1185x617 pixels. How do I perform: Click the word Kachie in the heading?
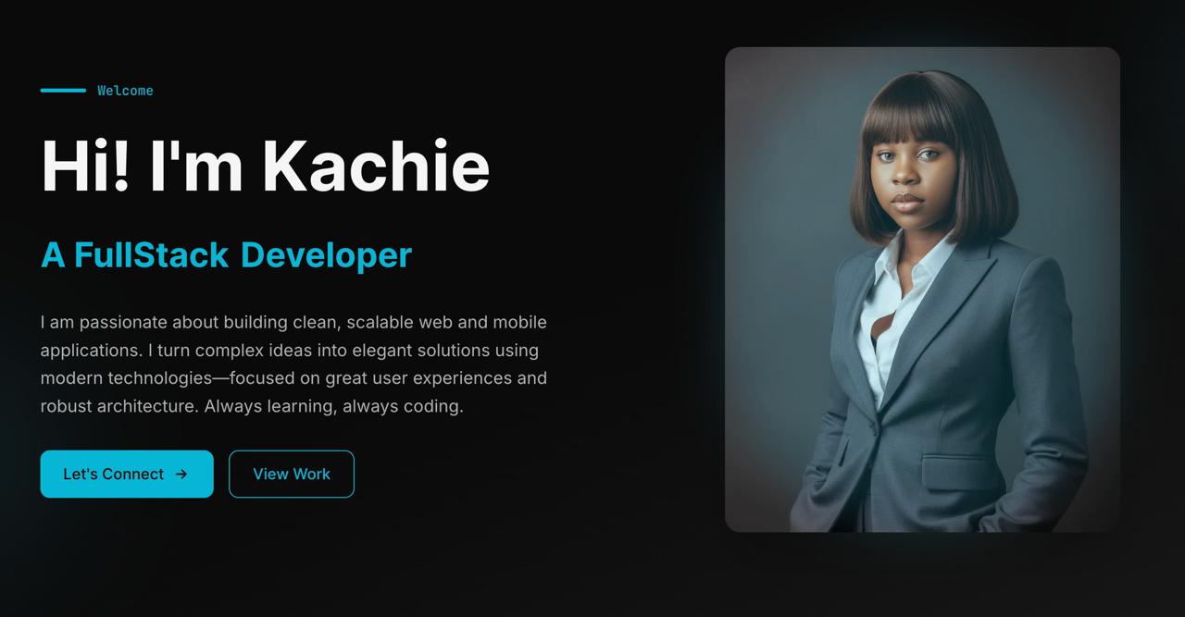[376, 167]
